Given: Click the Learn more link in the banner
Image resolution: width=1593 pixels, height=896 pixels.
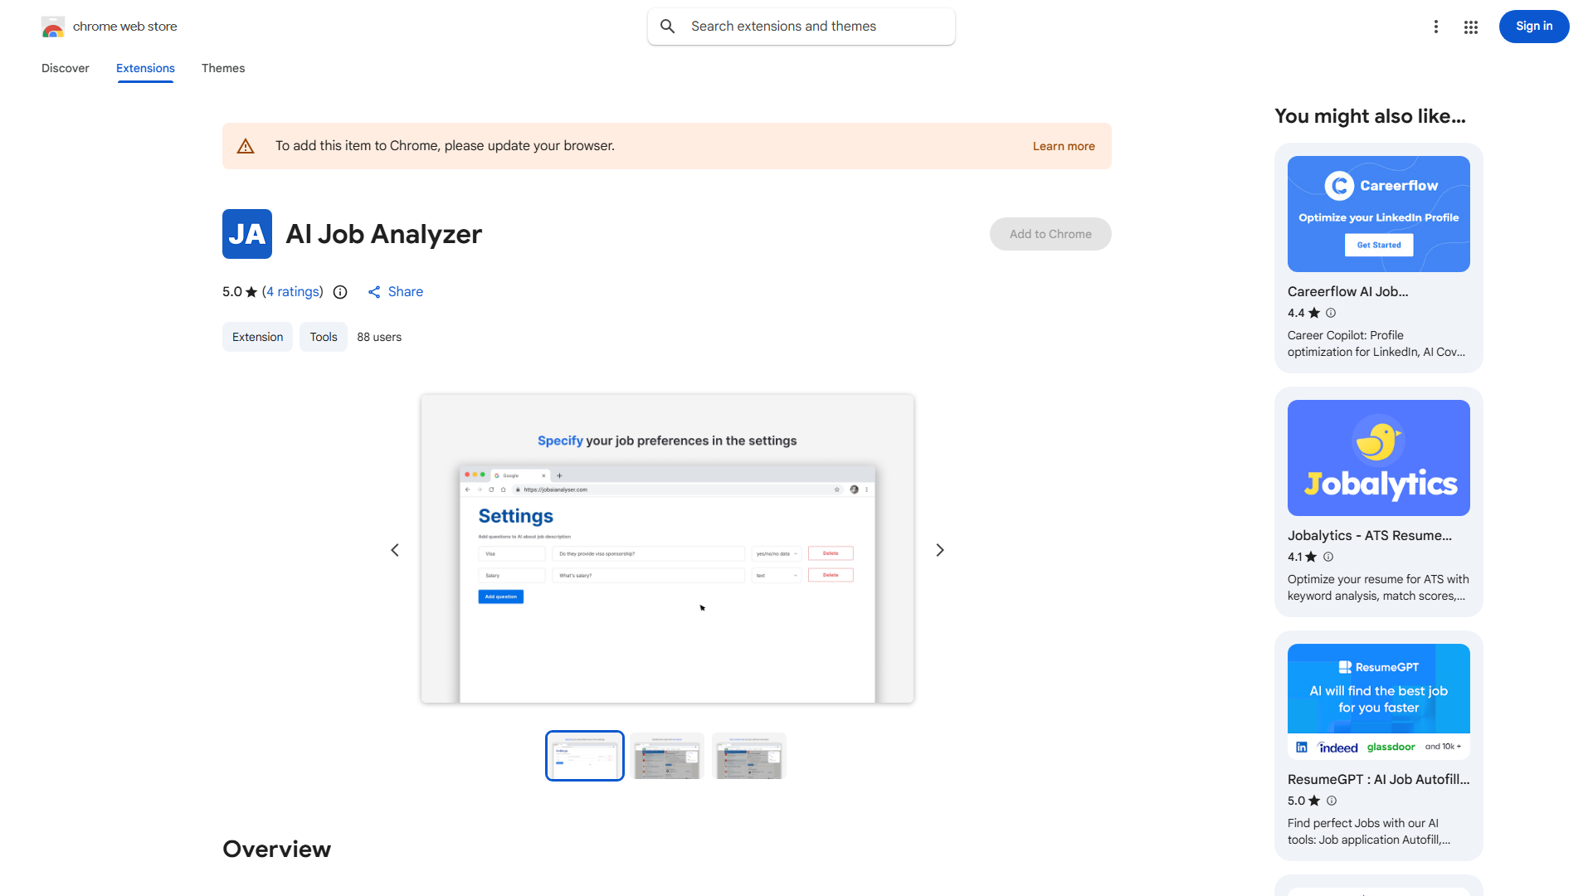Looking at the screenshot, I should pos(1063,146).
